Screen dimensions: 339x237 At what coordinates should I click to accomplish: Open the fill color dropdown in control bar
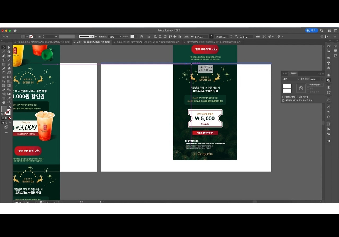(x=27, y=37)
